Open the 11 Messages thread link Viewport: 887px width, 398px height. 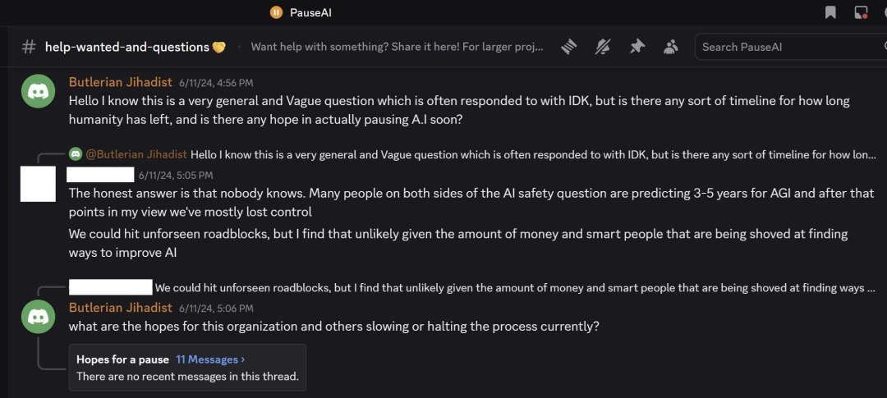tap(210, 359)
